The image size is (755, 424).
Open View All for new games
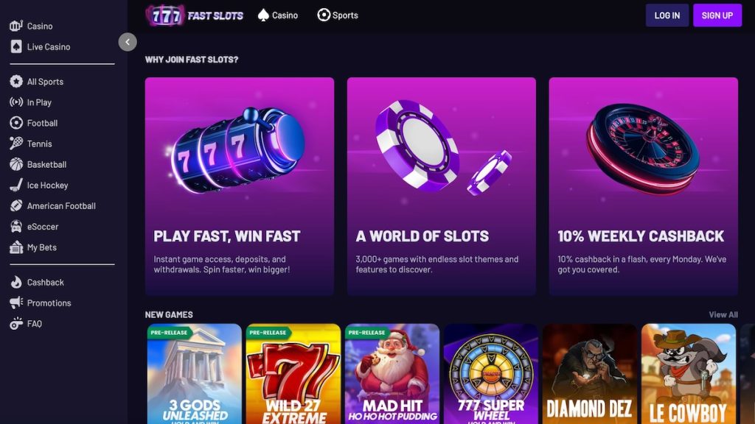click(x=723, y=314)
